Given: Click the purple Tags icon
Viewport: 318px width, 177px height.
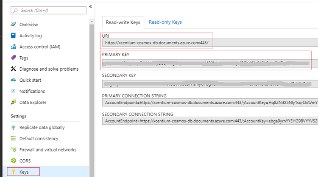Looking at the screenshot, I should [x=14, y=58].
